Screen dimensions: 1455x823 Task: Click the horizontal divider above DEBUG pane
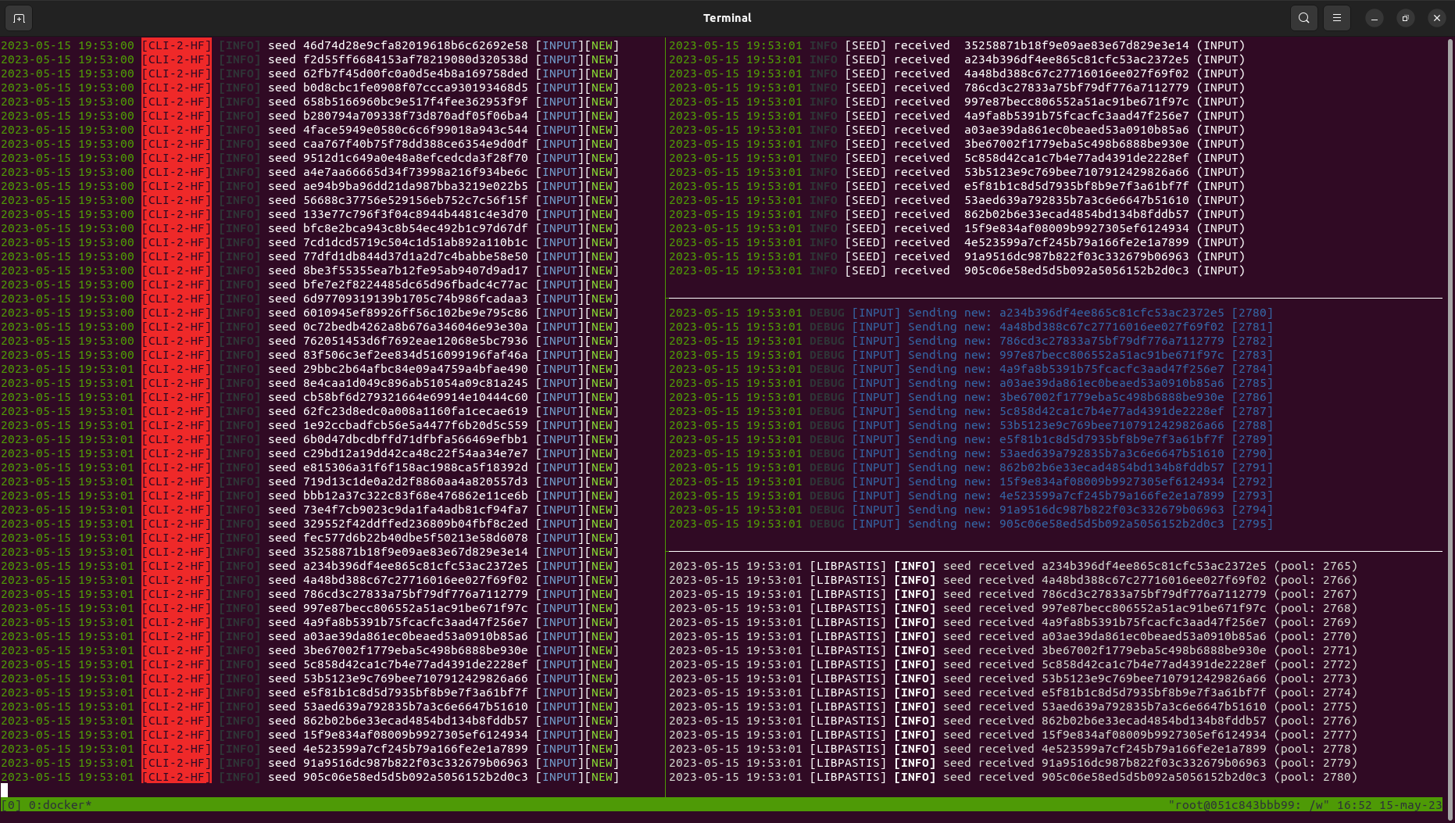(x=1055, y=299)
